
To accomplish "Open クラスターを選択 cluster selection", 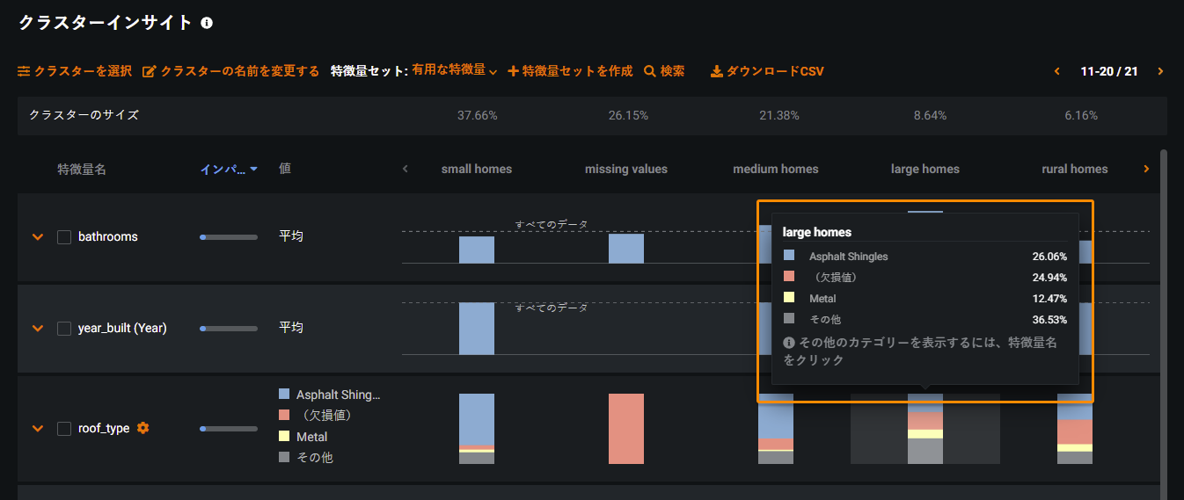I will click(75, 71).
